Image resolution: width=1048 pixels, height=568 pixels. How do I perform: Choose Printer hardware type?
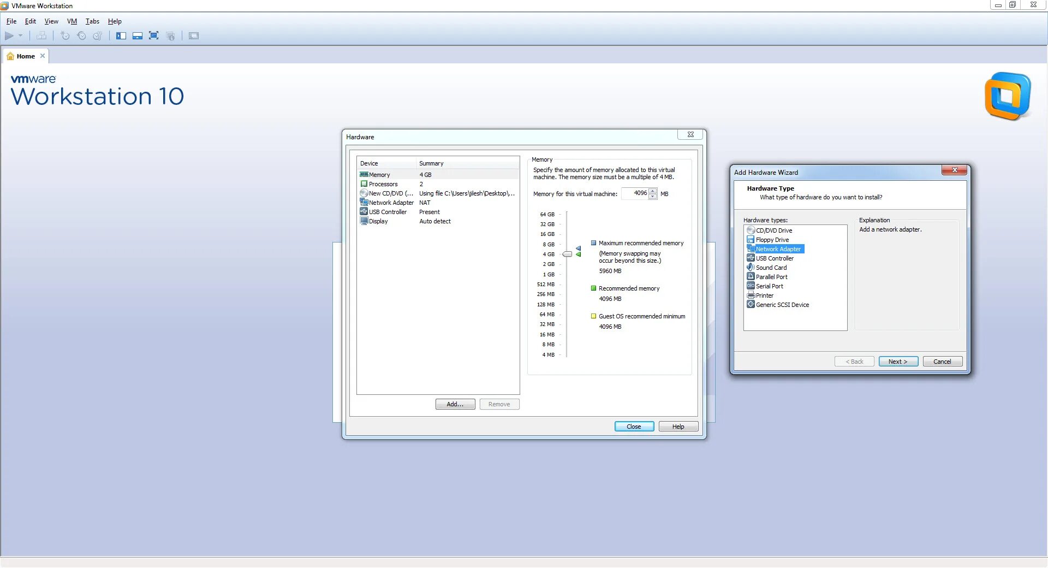pyautogui.click(x=760, y=295)
